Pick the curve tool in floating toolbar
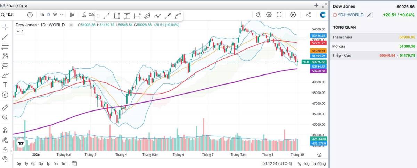 178,16
